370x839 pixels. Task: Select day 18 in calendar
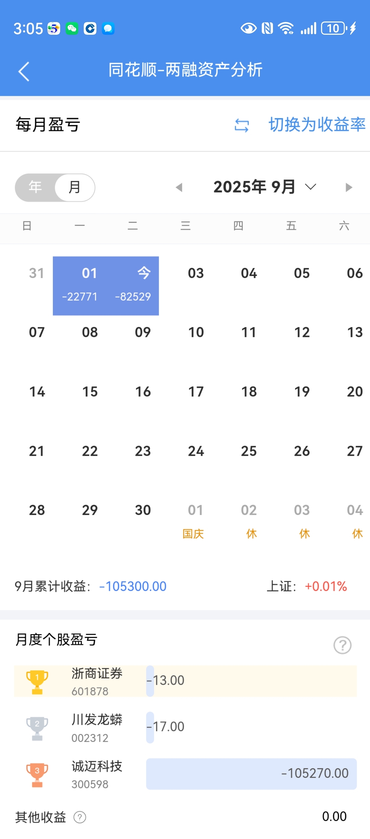pos(249,391)
